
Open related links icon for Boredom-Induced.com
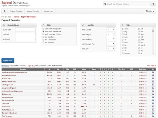pyautogui.click(x=153, y=113)
